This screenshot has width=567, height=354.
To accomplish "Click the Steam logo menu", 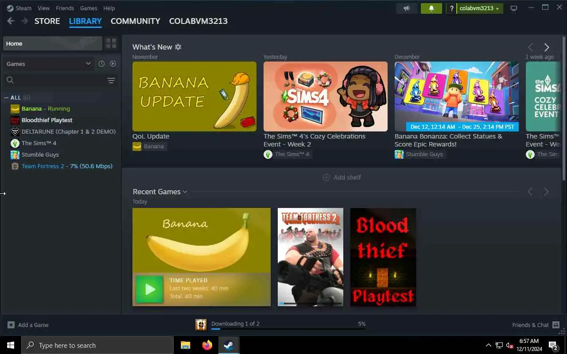I will (19, 8).
